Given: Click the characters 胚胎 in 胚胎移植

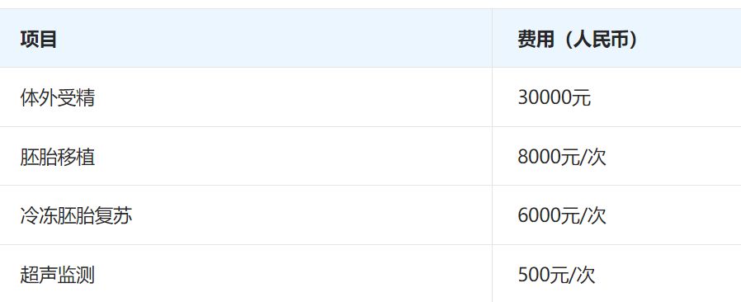Looking at the screenshot, I should [38, 157].
